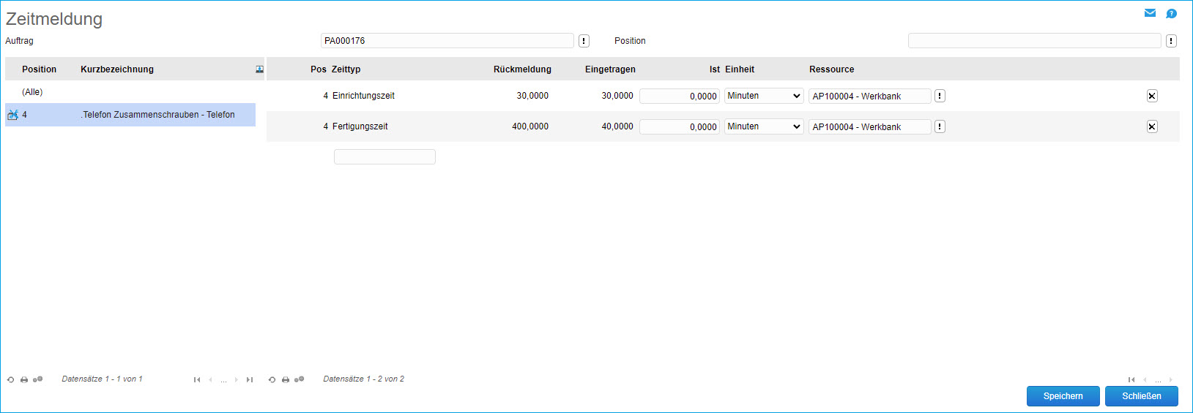Click the Fertigungszeit cell text
The image size is (1193, 413).
[360, 126]
